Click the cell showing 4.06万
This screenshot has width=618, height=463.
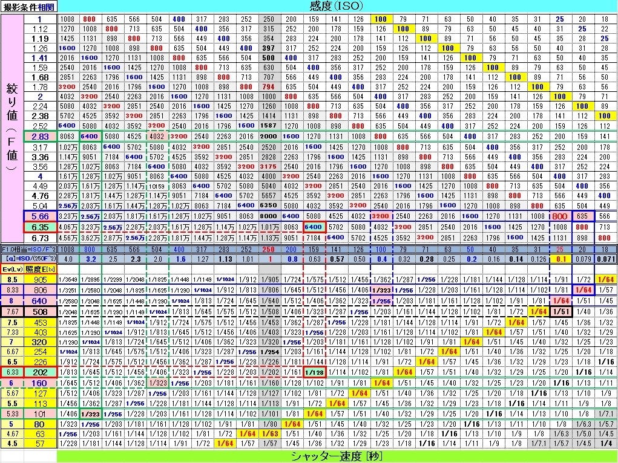pos(68,227)
